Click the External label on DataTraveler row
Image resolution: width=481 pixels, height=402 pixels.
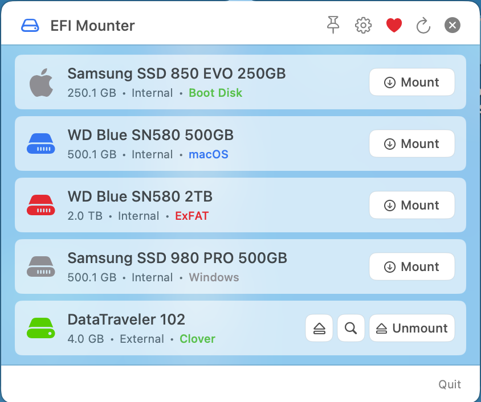[x=142, y=339]
